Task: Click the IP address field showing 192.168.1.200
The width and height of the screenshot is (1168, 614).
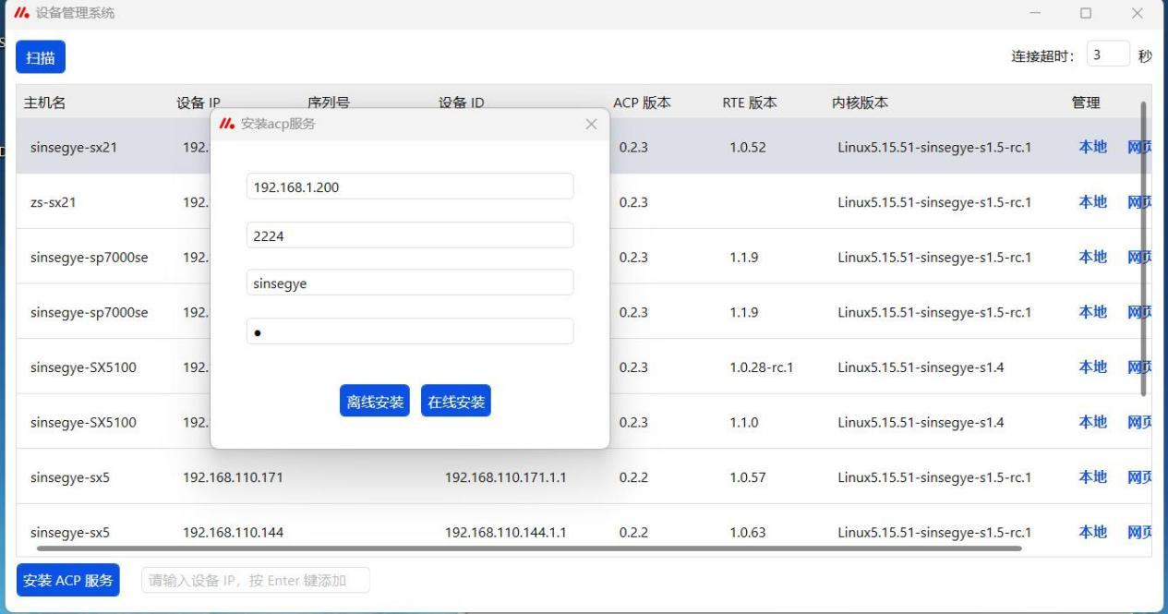Action: pyautogui.click(x=410, y=187)
